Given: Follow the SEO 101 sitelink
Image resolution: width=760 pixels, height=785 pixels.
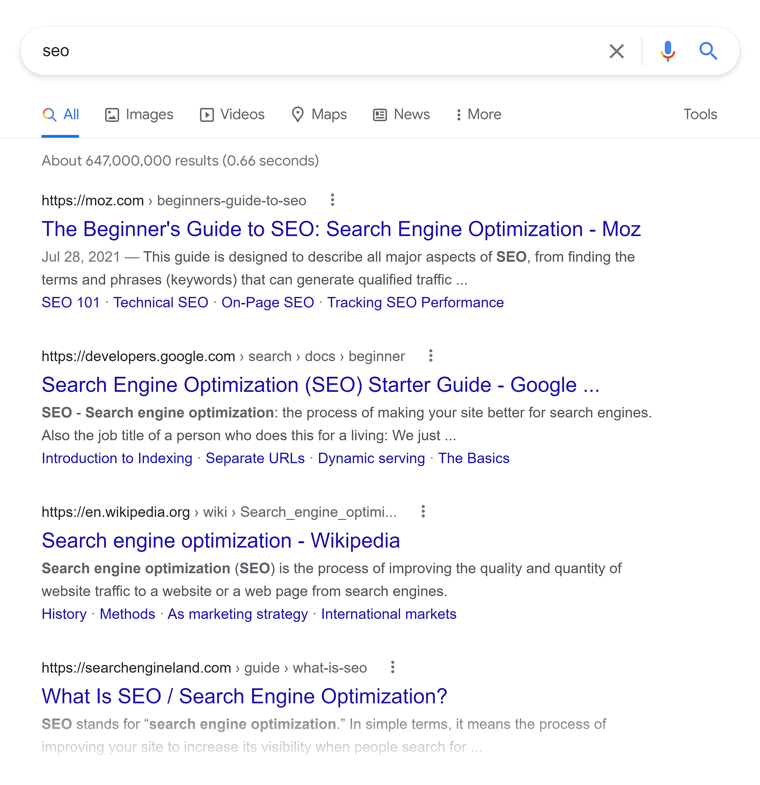Looking at the screenshot, I should 71,303.
